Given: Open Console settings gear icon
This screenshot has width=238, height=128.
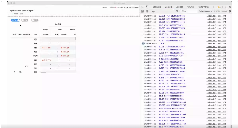Looking at the screenshot, I should (x=230, y=11).
